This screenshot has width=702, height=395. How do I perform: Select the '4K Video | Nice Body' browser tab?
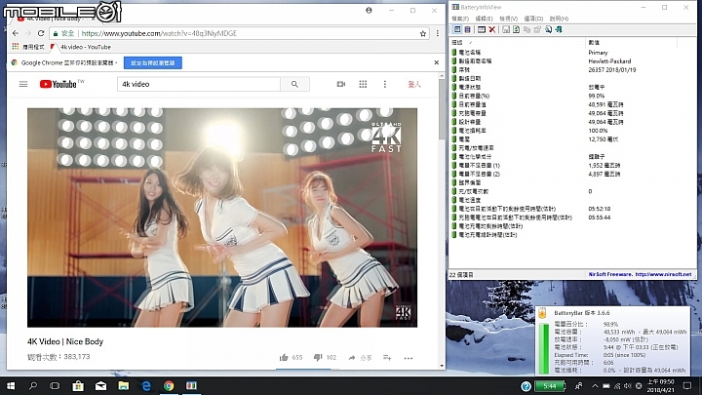(55, 19)
